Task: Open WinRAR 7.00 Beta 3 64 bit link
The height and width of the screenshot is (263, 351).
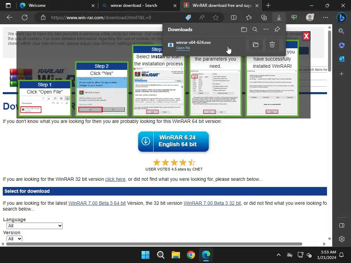Action: pyautogui.click(x=97, y=203)
